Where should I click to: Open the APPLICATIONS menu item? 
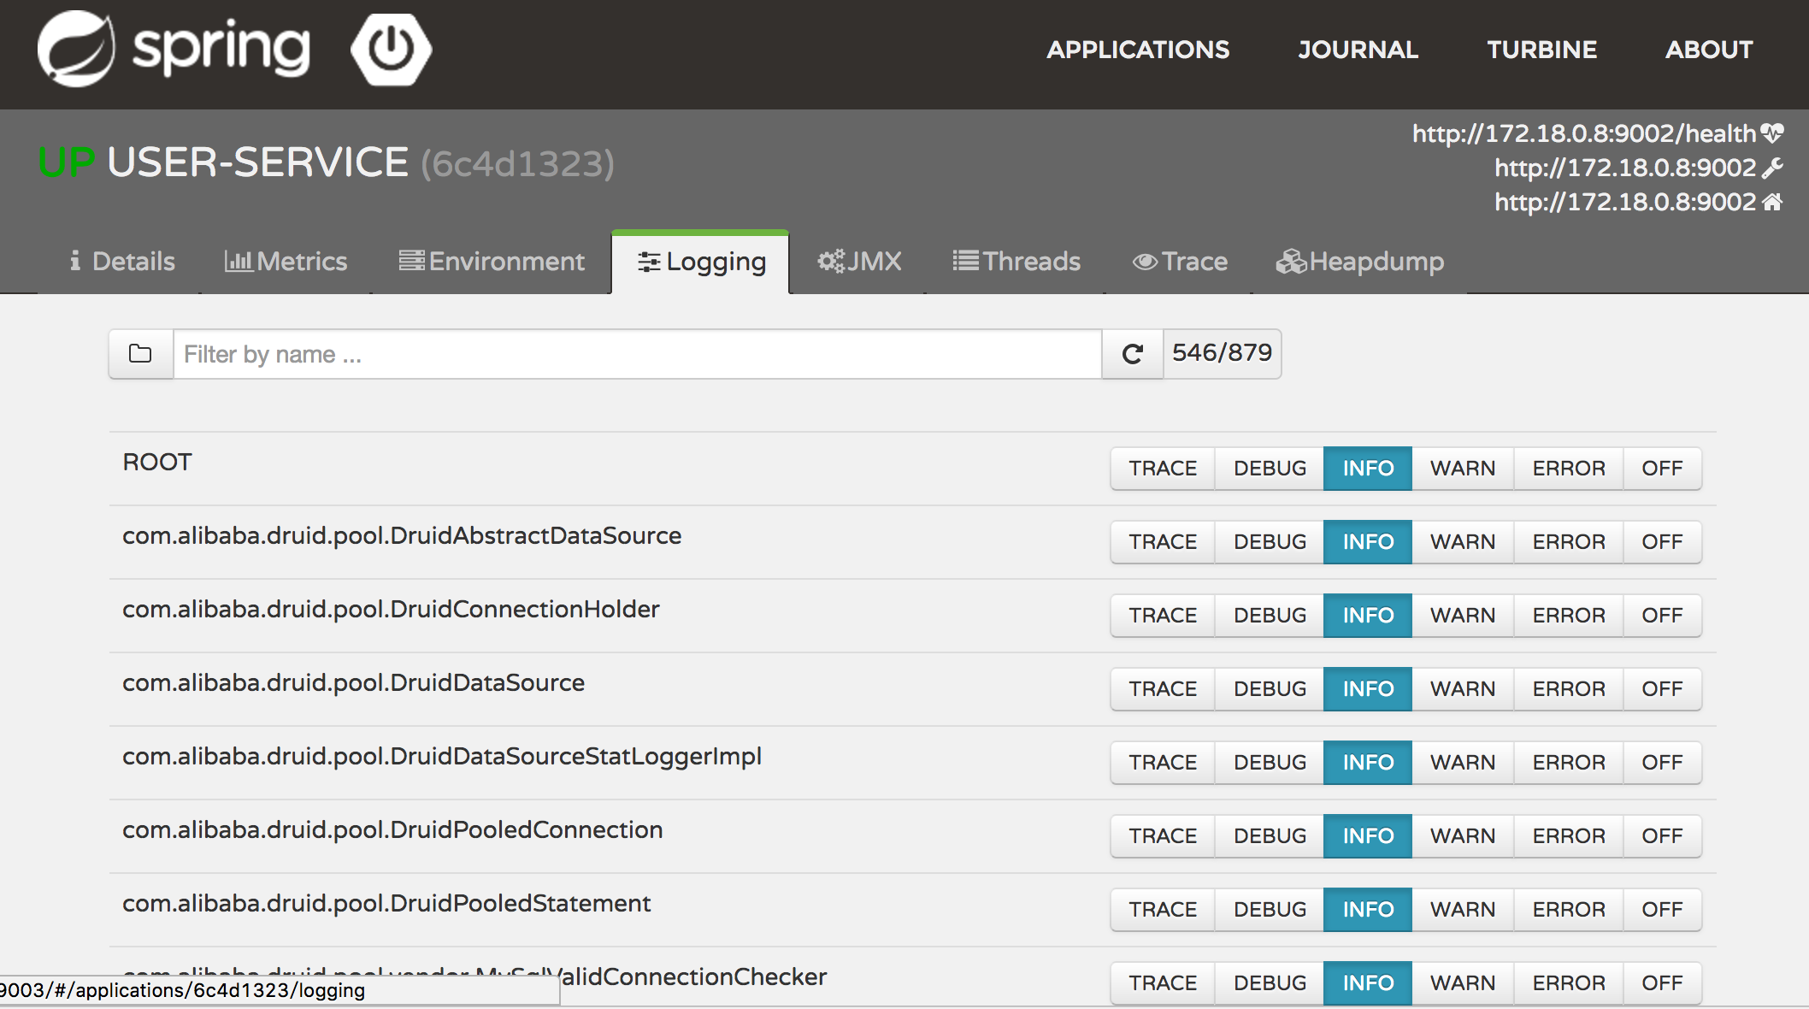coord(1138,50)
